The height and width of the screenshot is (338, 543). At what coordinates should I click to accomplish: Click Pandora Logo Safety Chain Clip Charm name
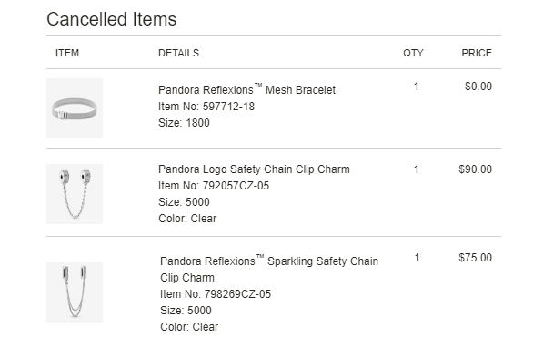[254, 169]
